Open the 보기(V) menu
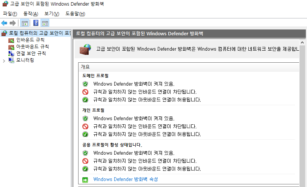The image size is (307, 187). click(52, 14)
